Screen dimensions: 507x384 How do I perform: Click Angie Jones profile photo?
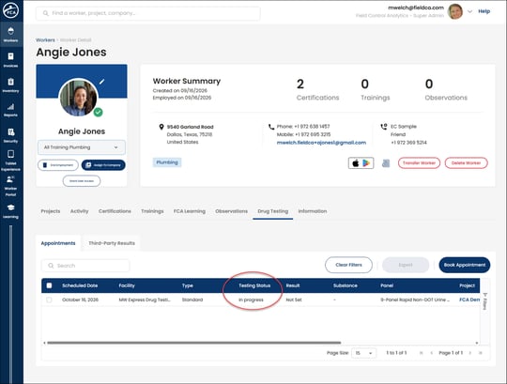[x=79, y=98]
